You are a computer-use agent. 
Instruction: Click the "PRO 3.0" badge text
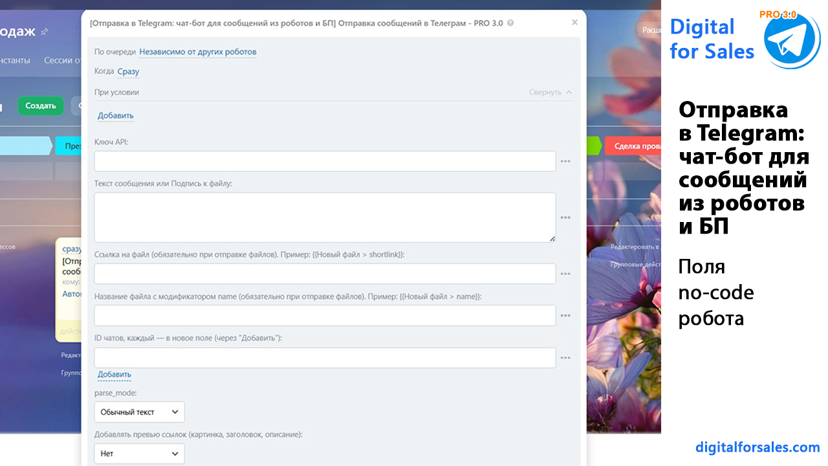(x=778, y=14)
